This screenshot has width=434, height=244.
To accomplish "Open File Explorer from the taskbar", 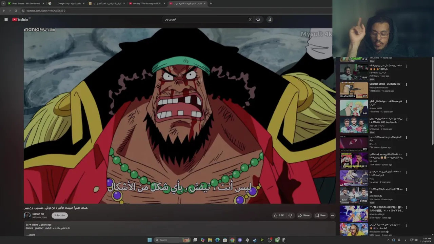I will [210, 240].
